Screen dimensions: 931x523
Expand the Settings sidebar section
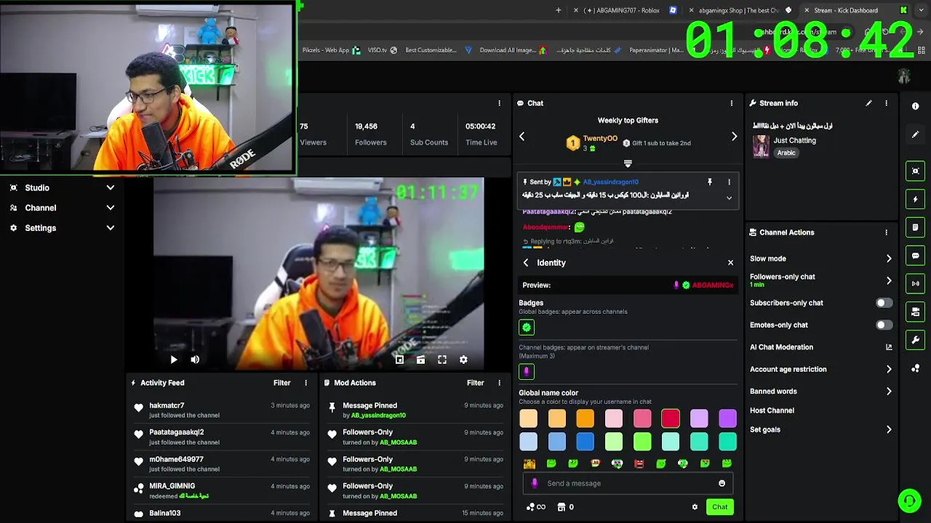pyautogui.click(x=62, y=228)
